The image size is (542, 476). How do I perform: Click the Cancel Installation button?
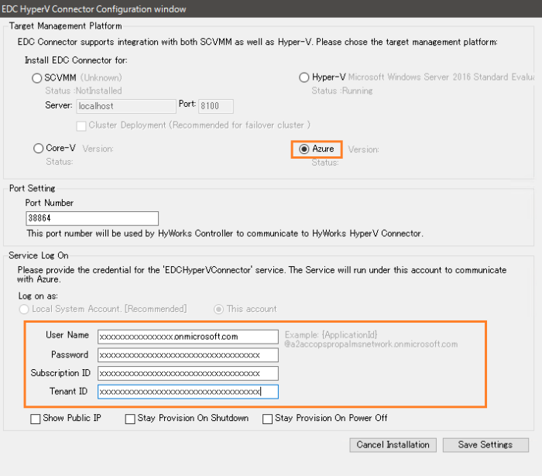coord(393,444)
